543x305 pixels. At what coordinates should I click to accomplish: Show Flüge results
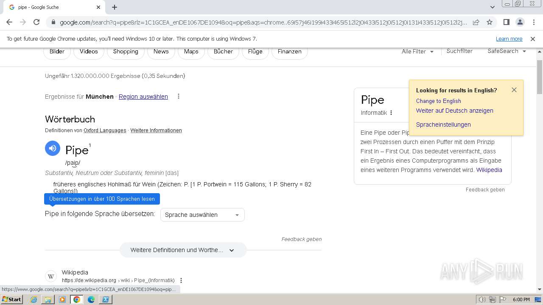tap(255, 51)
